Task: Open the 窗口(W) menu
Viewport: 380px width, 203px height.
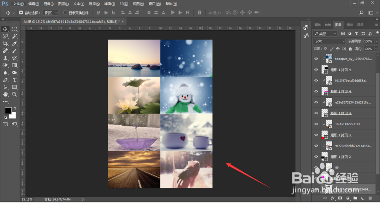Action: click(x=155, y=4)
